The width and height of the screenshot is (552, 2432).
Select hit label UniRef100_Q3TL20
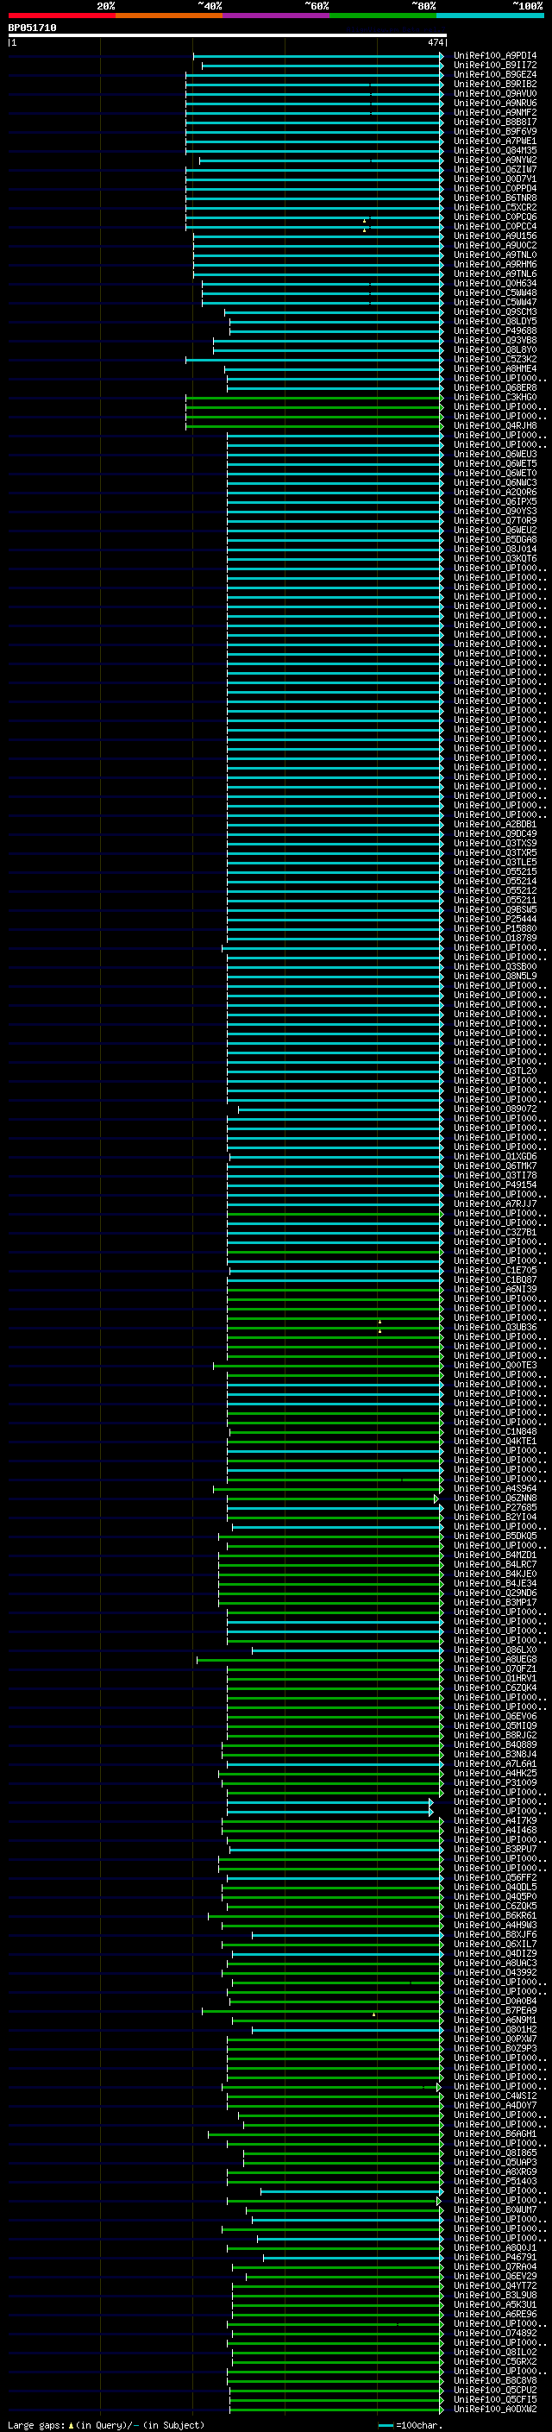[494, 1071]
